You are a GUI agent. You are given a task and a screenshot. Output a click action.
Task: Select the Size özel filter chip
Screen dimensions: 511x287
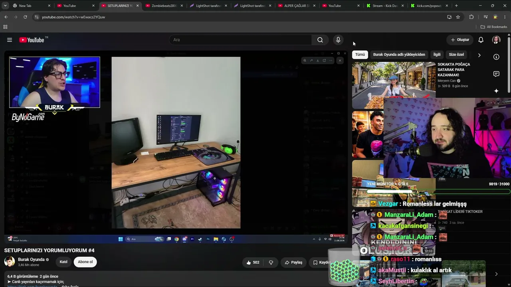(456, 55)
